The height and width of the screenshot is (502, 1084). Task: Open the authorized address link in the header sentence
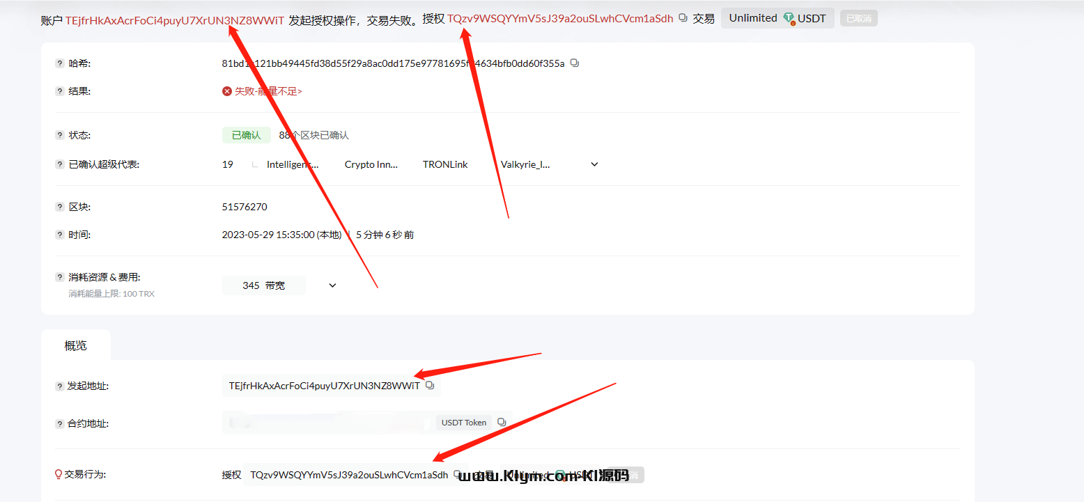[x=560, y=19]
